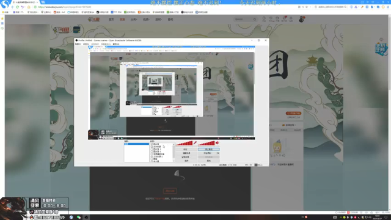The image size is (391, 220).
Task: Mute the microphone via red mic icon
Action: (195, 143)
